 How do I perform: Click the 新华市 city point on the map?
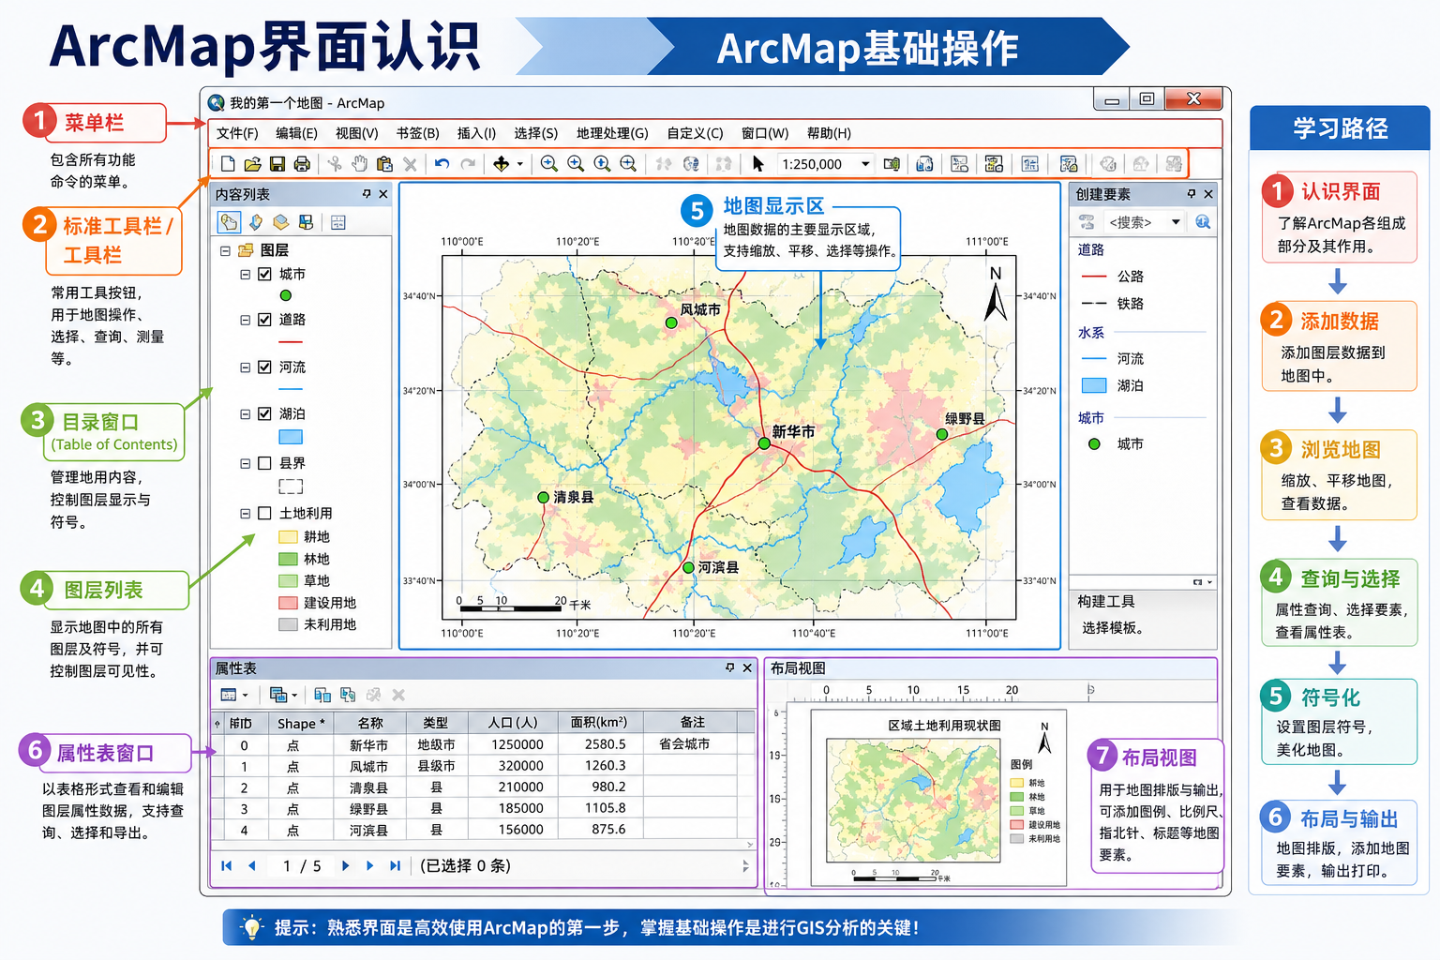point(764,443)
